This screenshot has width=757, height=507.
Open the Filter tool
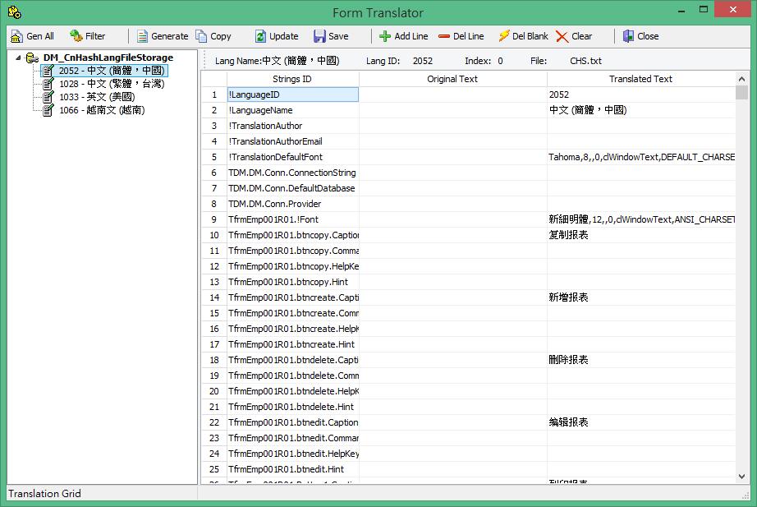pyautogui.click(x=76, y=36)
